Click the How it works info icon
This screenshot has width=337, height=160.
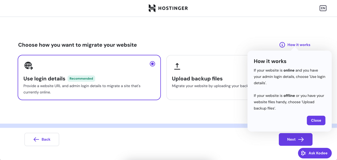coord(282,45)
